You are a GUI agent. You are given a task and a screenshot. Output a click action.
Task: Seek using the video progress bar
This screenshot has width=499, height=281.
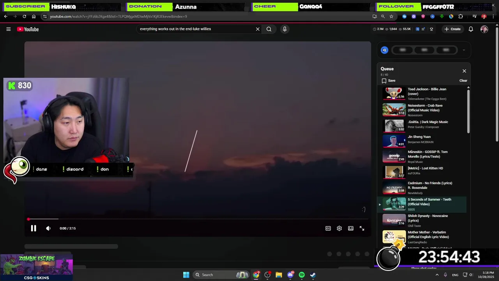coord(198,219)
